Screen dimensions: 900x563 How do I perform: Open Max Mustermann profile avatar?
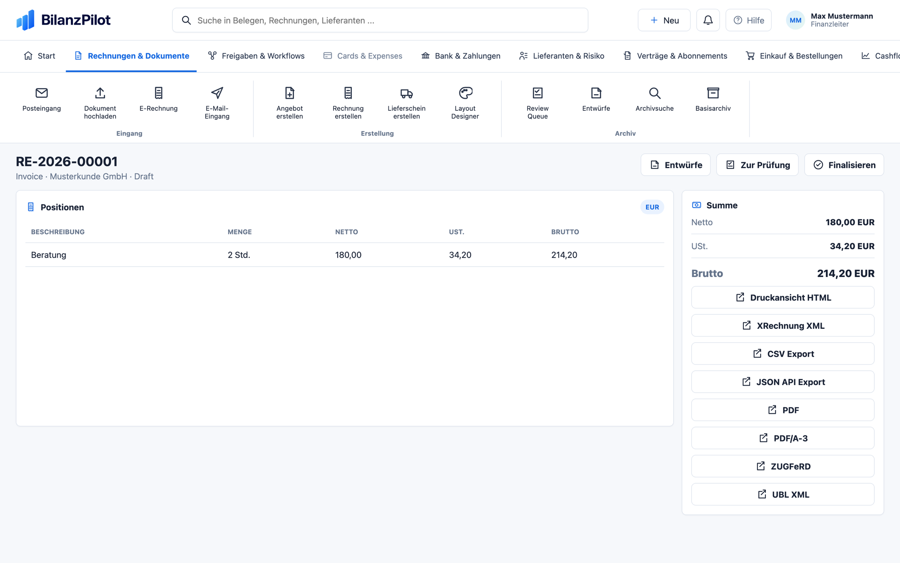tap(795, 20)
